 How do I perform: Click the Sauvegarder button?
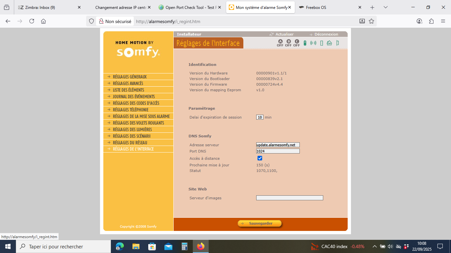click(260, 223)
